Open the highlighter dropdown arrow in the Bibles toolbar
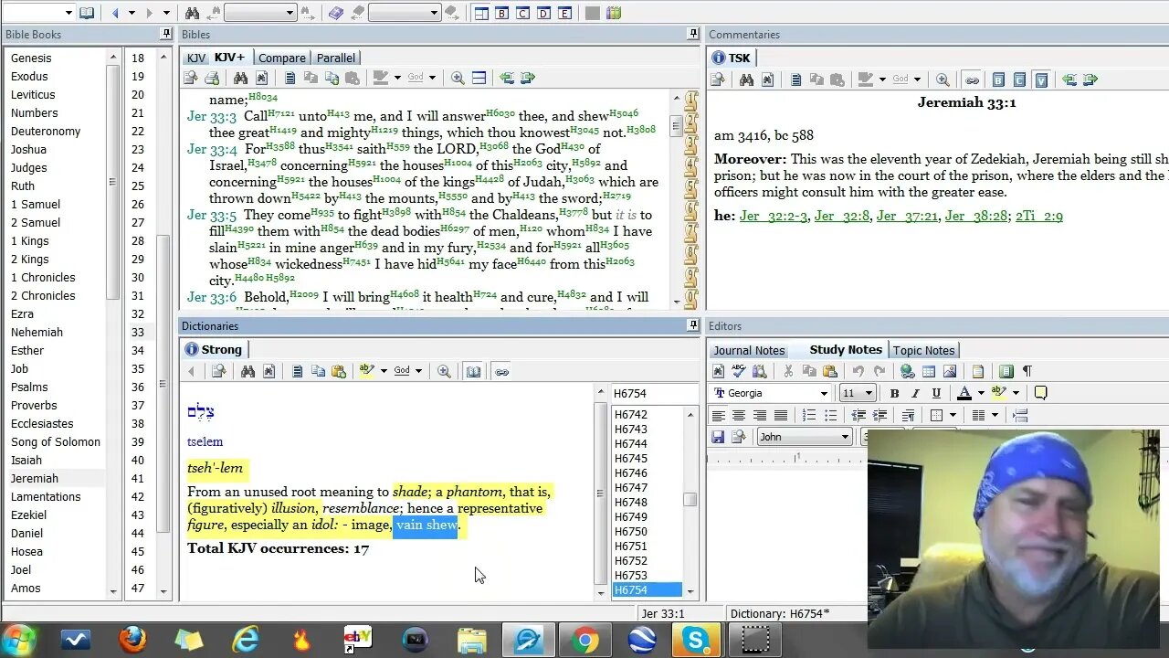This screenshot has width=1169, height=658. (397, 79)
